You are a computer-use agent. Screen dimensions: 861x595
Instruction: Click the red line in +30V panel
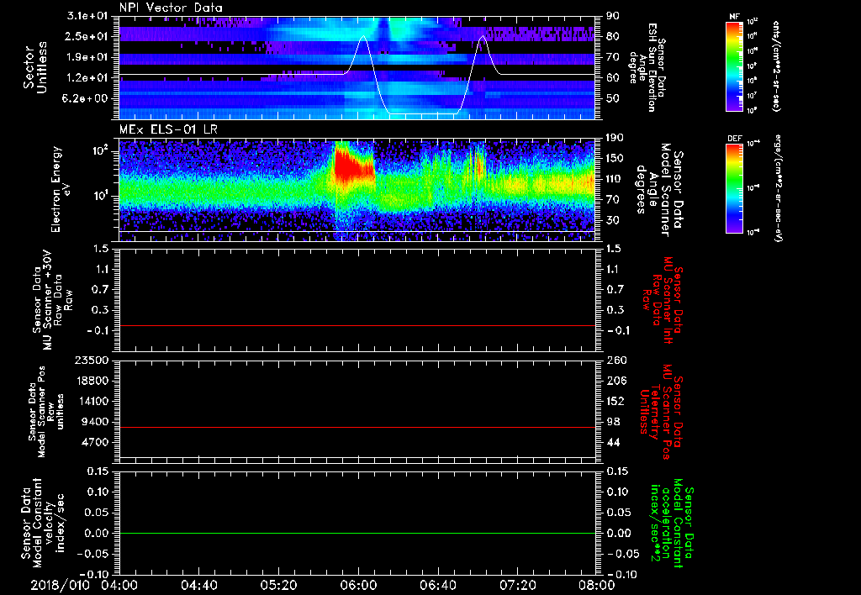click(357, 325)
